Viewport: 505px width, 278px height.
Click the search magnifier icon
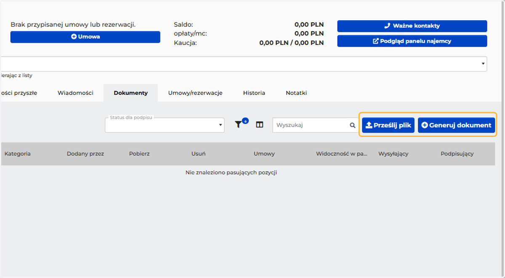pos(353,125)
